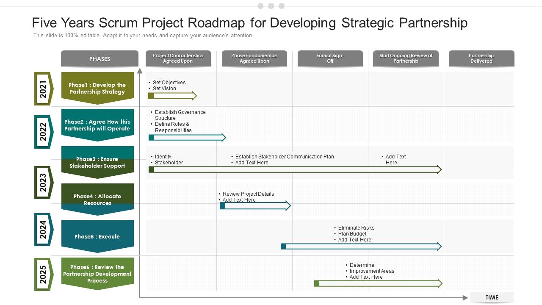Click the Phase2 teal timeline arrow
The height and width of the screenshot is (305, 542).
[187, 137]
